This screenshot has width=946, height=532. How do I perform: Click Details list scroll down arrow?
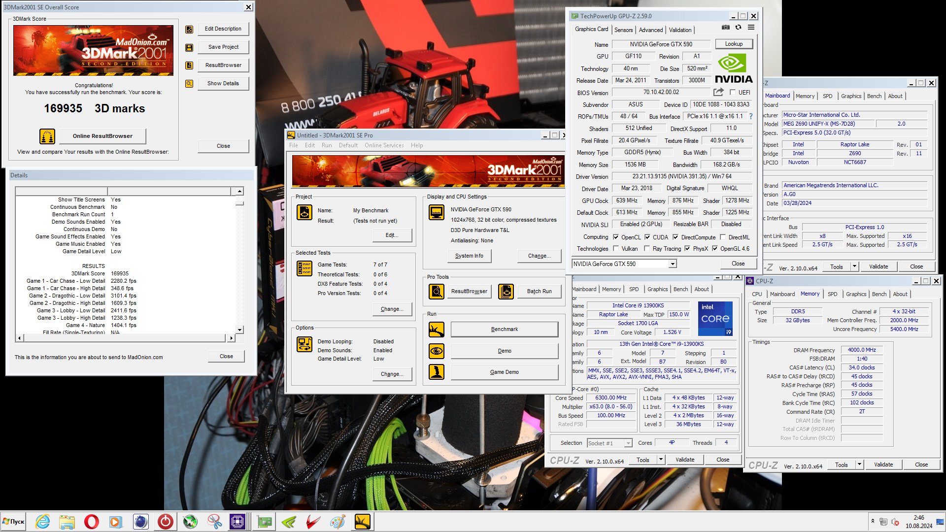[239, 330]
